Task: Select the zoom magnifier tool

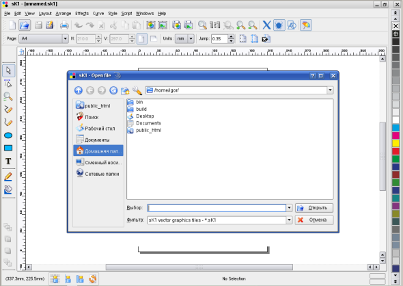Action: click(x=8, y=96)
